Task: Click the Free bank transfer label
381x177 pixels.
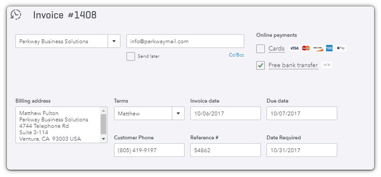Action: (293, 65)
